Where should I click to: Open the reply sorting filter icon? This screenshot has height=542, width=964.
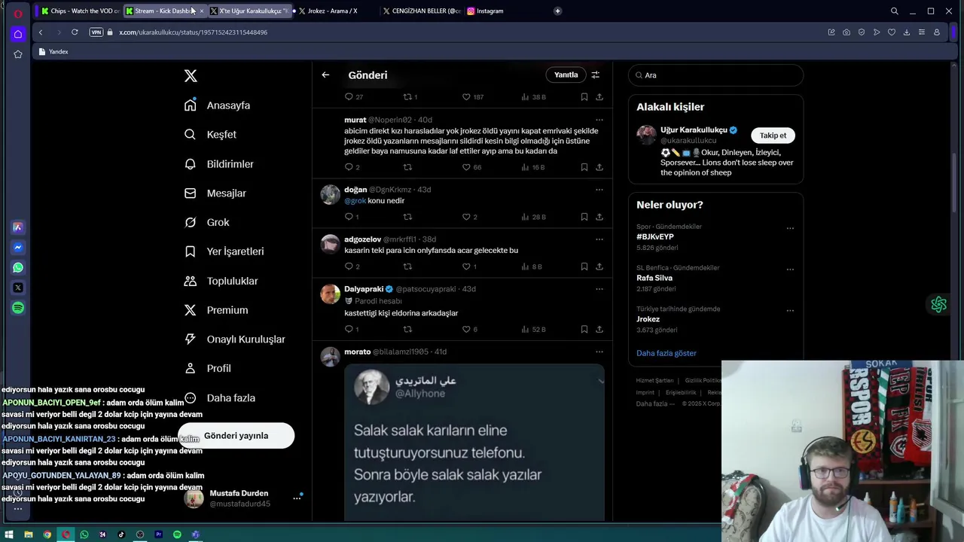[x=595, y=75]
